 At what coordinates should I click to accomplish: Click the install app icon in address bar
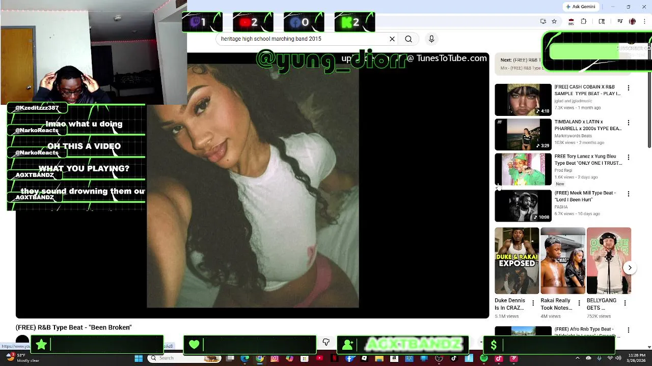(x=543, y=21)
